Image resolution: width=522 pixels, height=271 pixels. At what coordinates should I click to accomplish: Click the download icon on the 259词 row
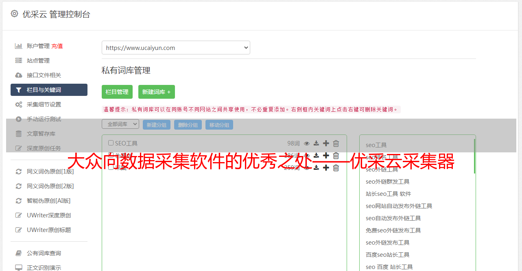point(316,168)
